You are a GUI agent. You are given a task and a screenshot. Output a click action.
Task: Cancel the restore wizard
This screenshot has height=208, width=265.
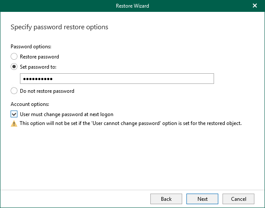pyautogui.click(x=238, y=199)
